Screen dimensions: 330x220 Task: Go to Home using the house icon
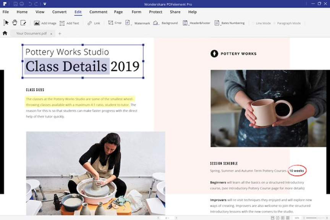pyautogui.click(x=5, y=34)
